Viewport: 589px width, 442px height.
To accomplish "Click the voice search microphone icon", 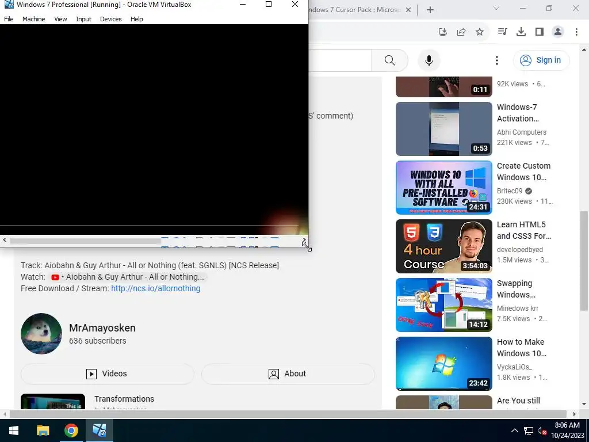I will coord(429,60).
